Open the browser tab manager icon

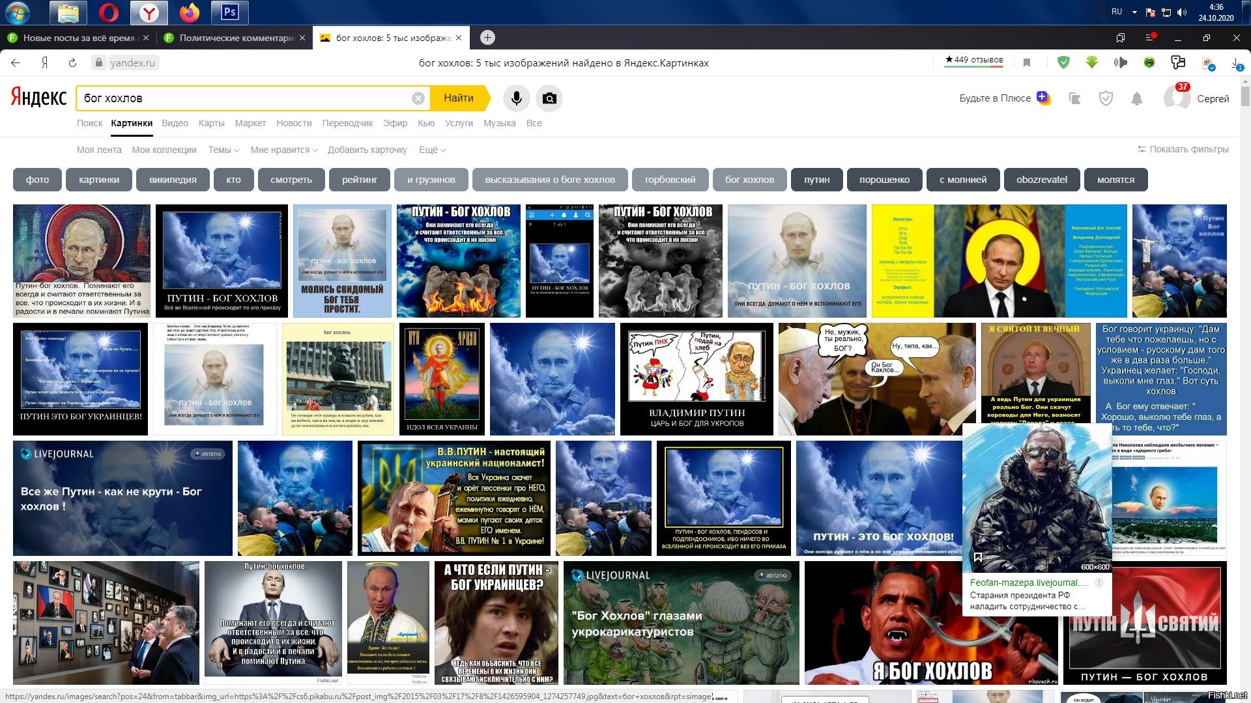tap(1121, 38)
